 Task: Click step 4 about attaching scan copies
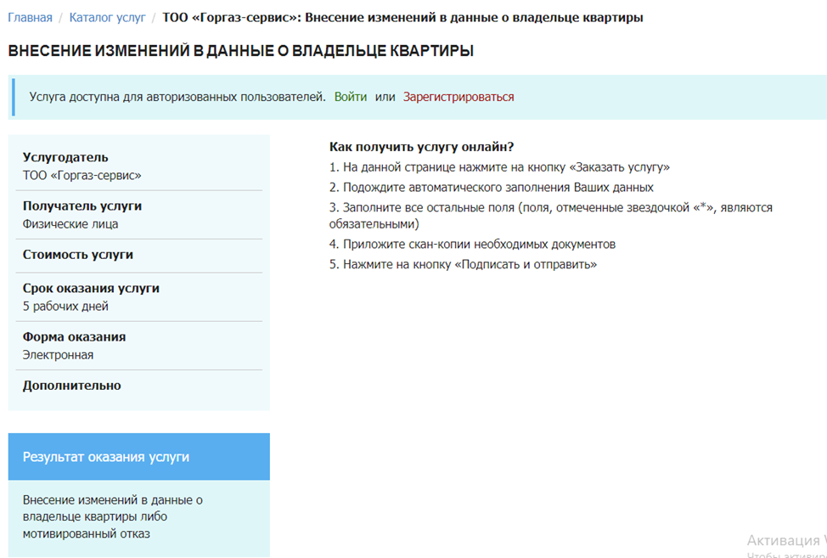(472, 244)
